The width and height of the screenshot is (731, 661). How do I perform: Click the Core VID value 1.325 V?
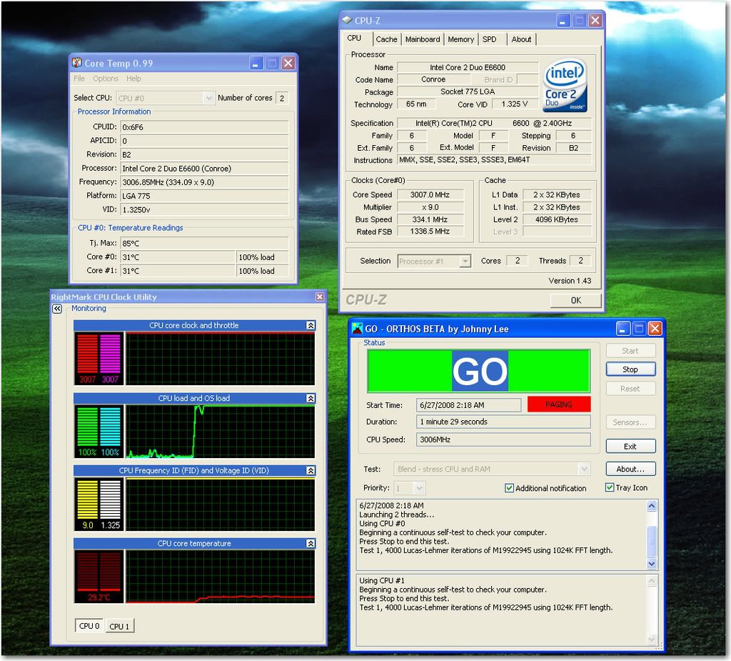pos(514,104)
